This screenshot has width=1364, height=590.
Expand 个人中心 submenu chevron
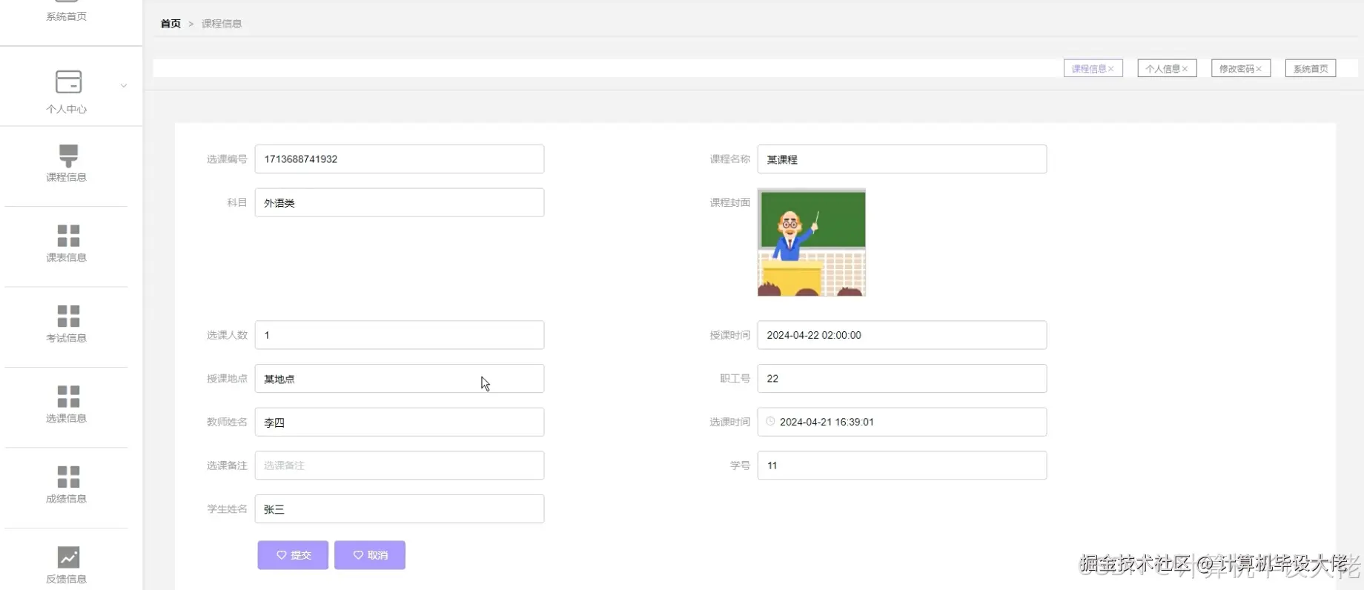(124, 86)
